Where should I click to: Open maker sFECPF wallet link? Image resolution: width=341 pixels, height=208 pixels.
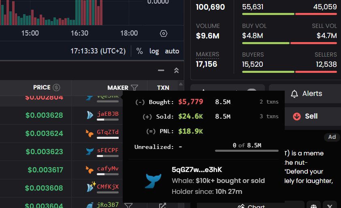point(108,150)
